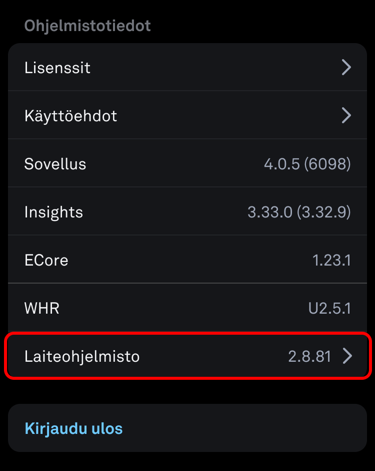Click the Insights version 3.33.0
The image size is (375, 471).
pyautogui.click(x=269, y=212)
